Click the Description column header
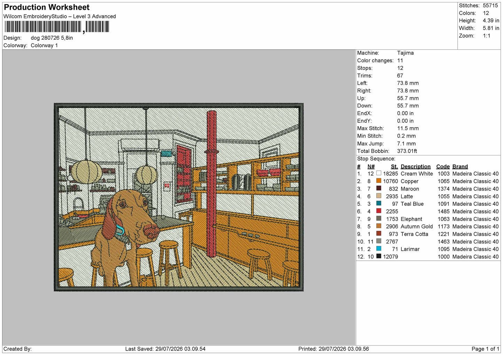 point(416,167)
